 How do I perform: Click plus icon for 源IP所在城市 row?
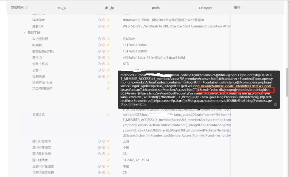(x=99, y=141)
